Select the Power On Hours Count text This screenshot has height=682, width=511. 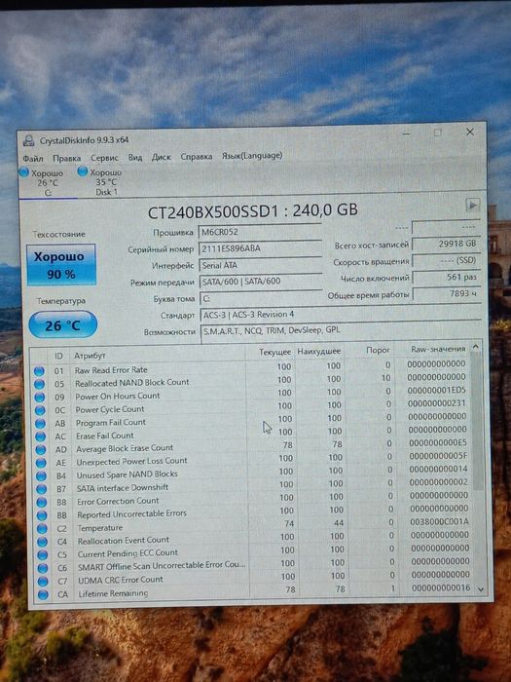pos(118,397)
